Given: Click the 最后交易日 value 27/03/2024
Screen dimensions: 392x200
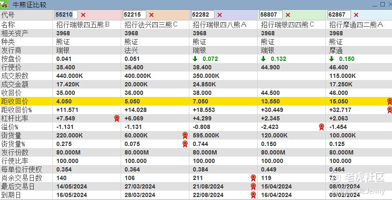Looking at the screenshot, I should click(140, 186).
